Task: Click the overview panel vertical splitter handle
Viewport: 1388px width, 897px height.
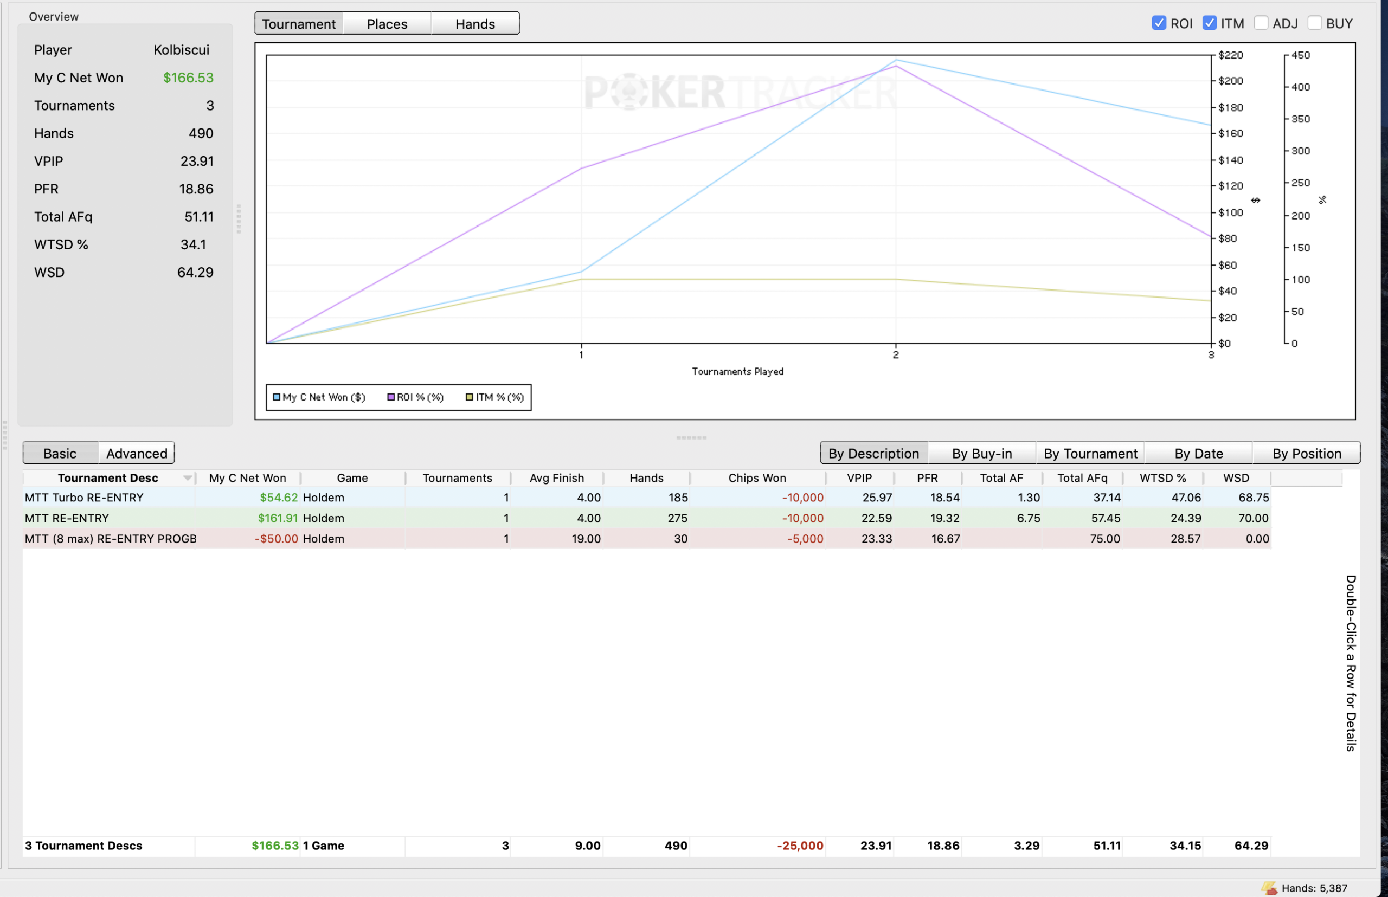Action: 239,219
